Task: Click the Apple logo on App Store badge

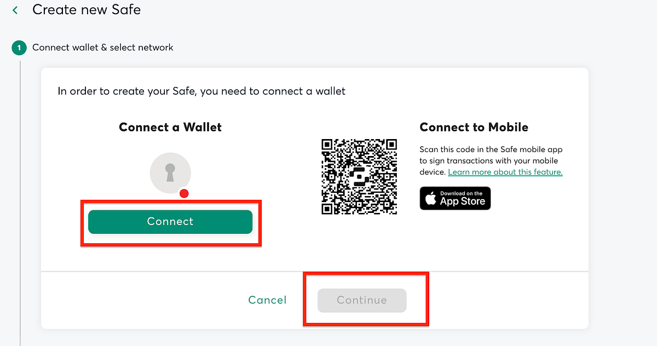Action: click(431, 199)
